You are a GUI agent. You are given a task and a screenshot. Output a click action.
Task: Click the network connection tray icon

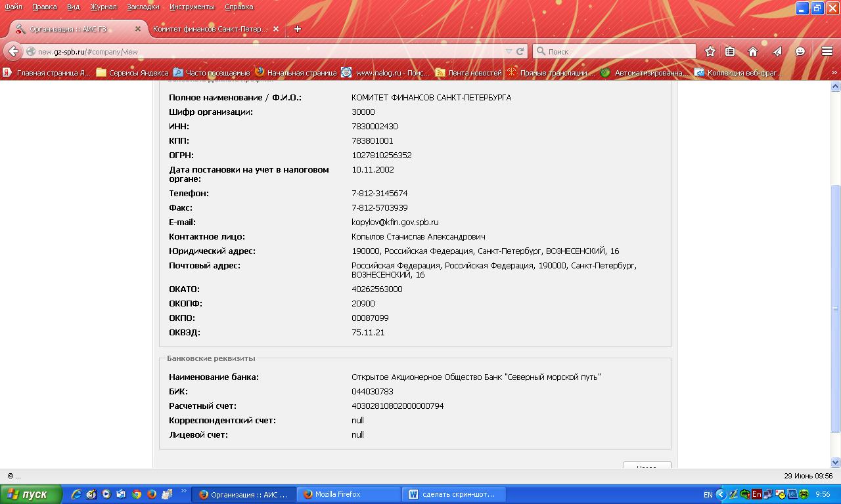[768, 494]
